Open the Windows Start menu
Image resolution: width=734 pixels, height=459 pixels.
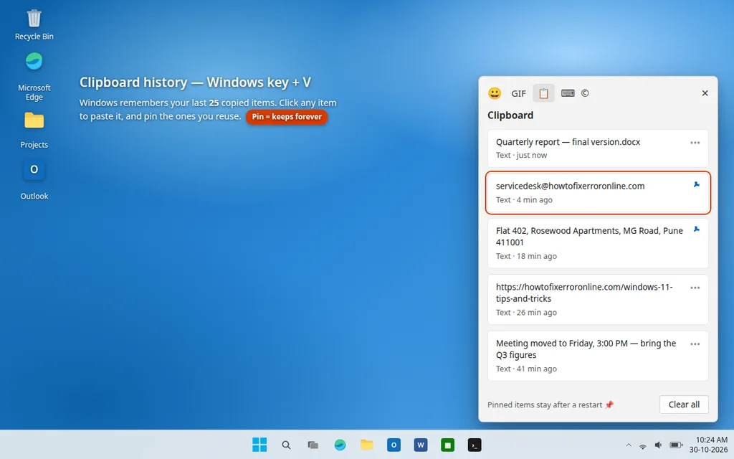pyautogui.click(x=259, y=445)
